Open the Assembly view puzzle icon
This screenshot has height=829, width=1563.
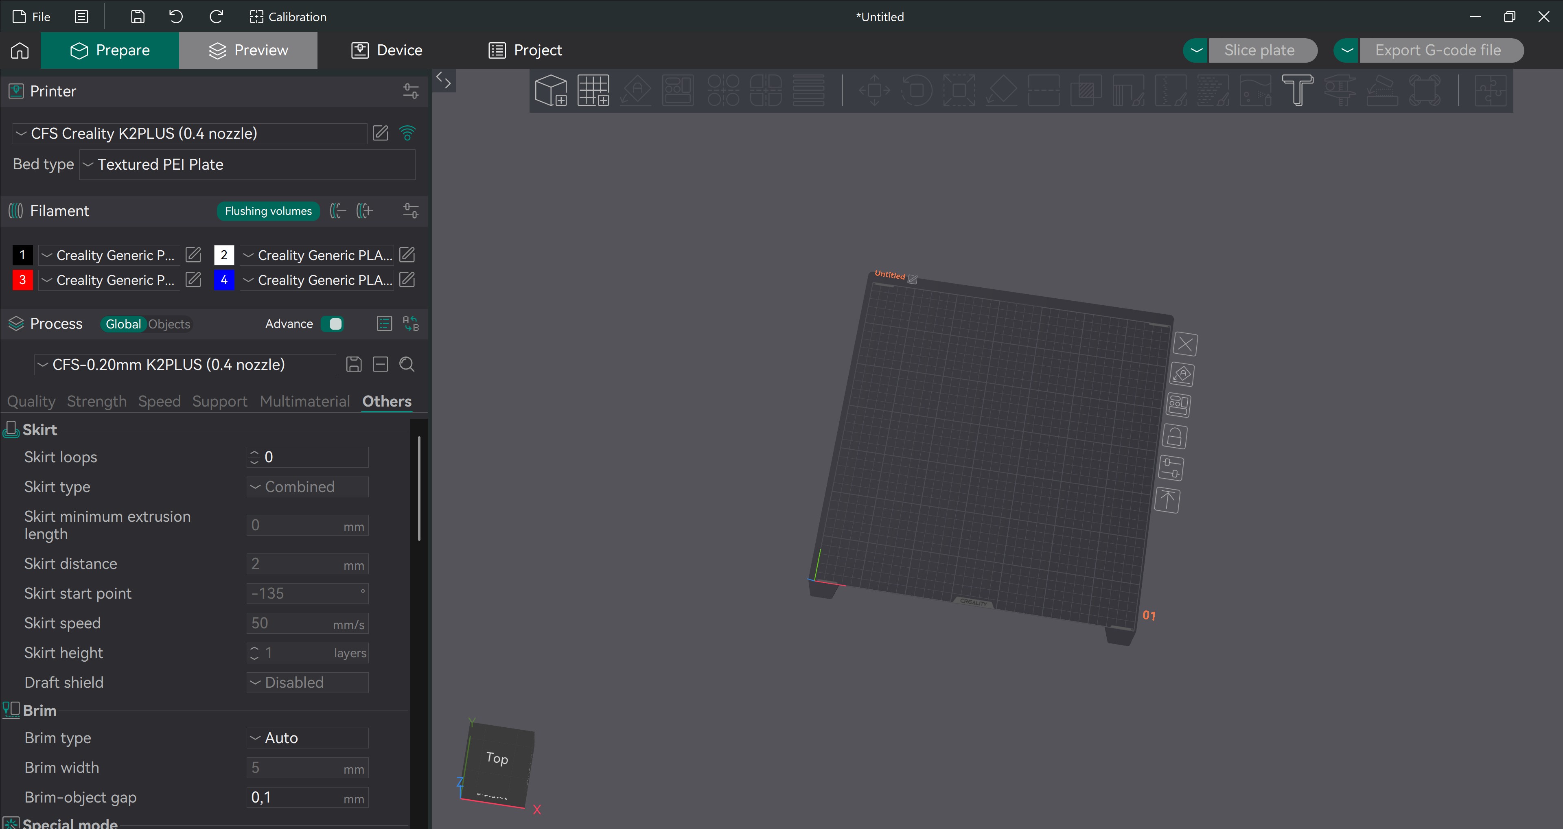[1490, 90]
